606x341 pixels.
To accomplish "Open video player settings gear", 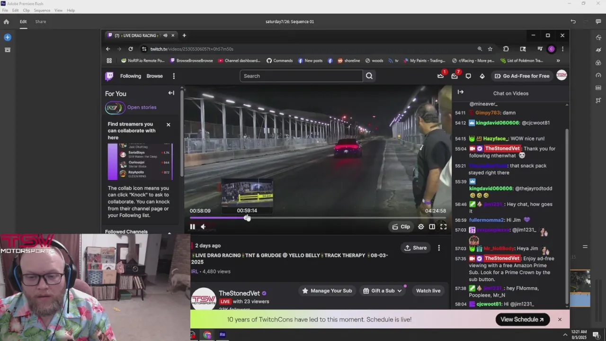I will click(x=421, y=227).
